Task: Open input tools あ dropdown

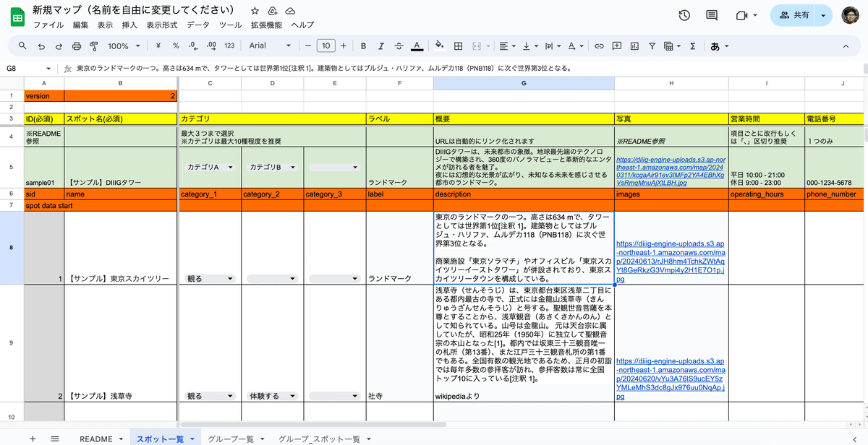Action: point(720,46)
